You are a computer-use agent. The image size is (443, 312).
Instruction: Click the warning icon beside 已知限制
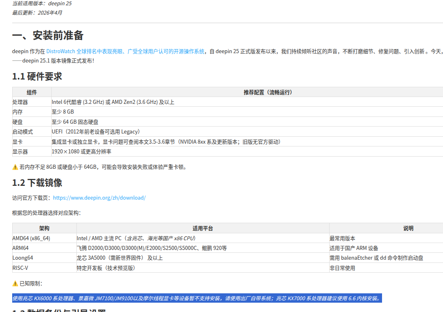pyautogui.click(x=15, y=284)
